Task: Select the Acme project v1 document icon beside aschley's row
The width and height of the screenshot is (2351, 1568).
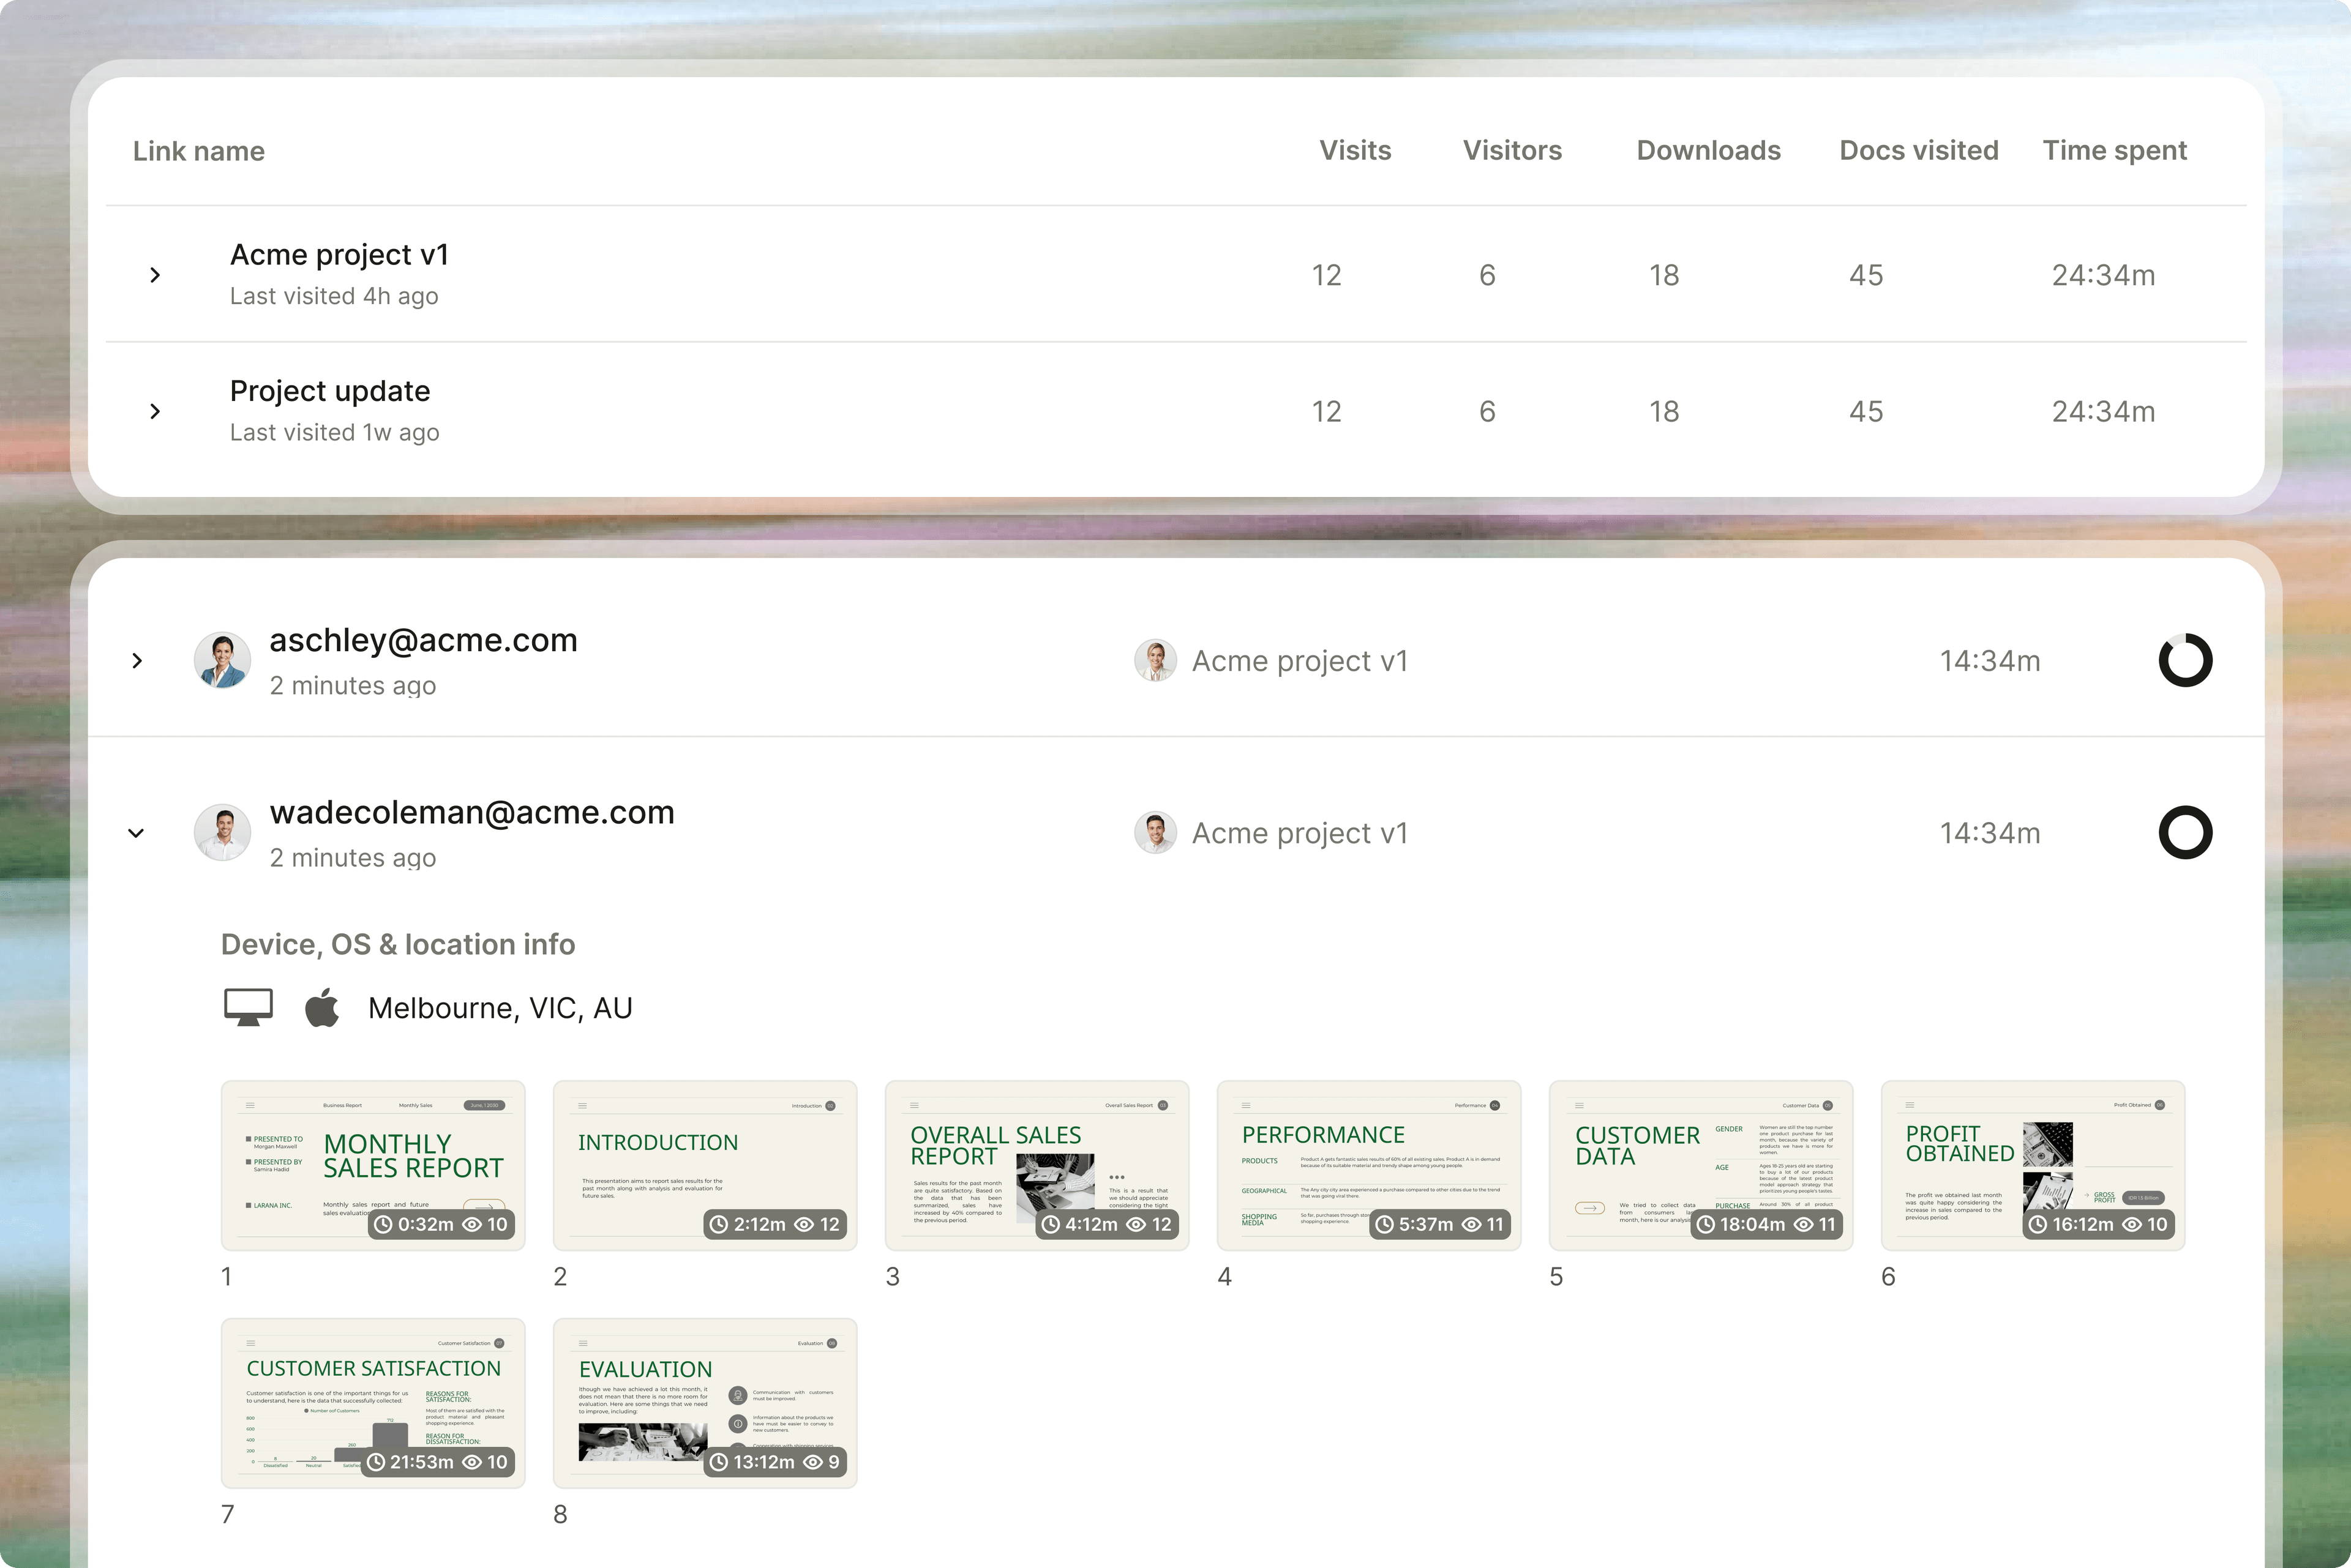Action: point(1155,660)
